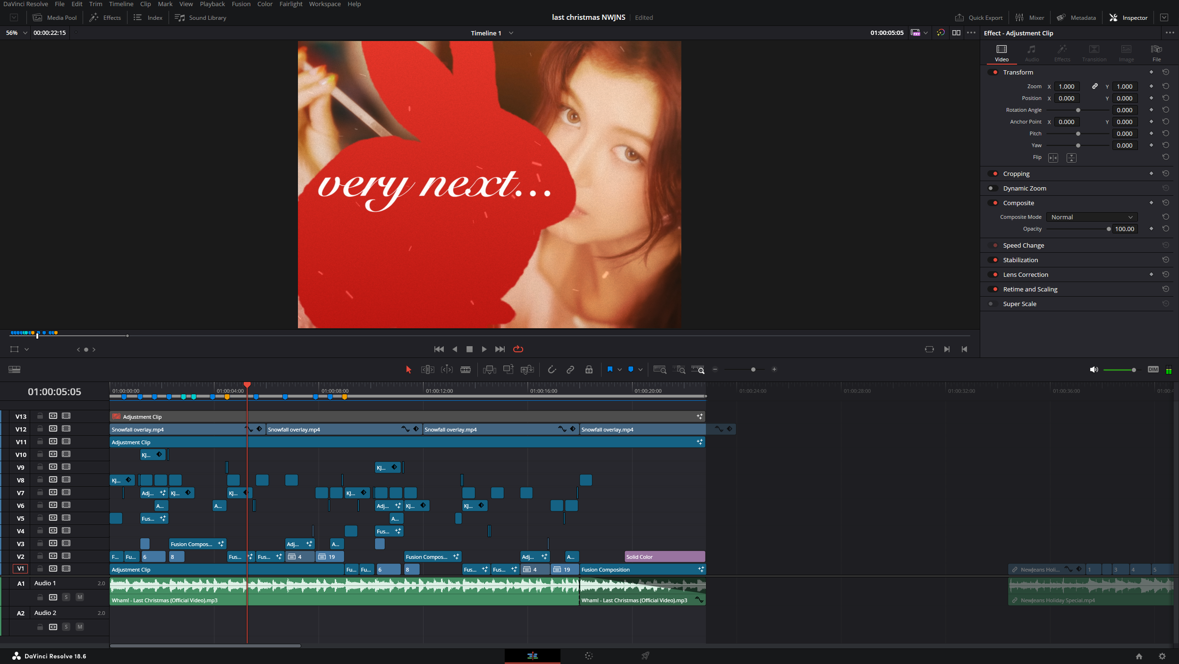Open the marker color dropdown arrow
This screenshot has width=1179, height=664.
tap(640, 370)
